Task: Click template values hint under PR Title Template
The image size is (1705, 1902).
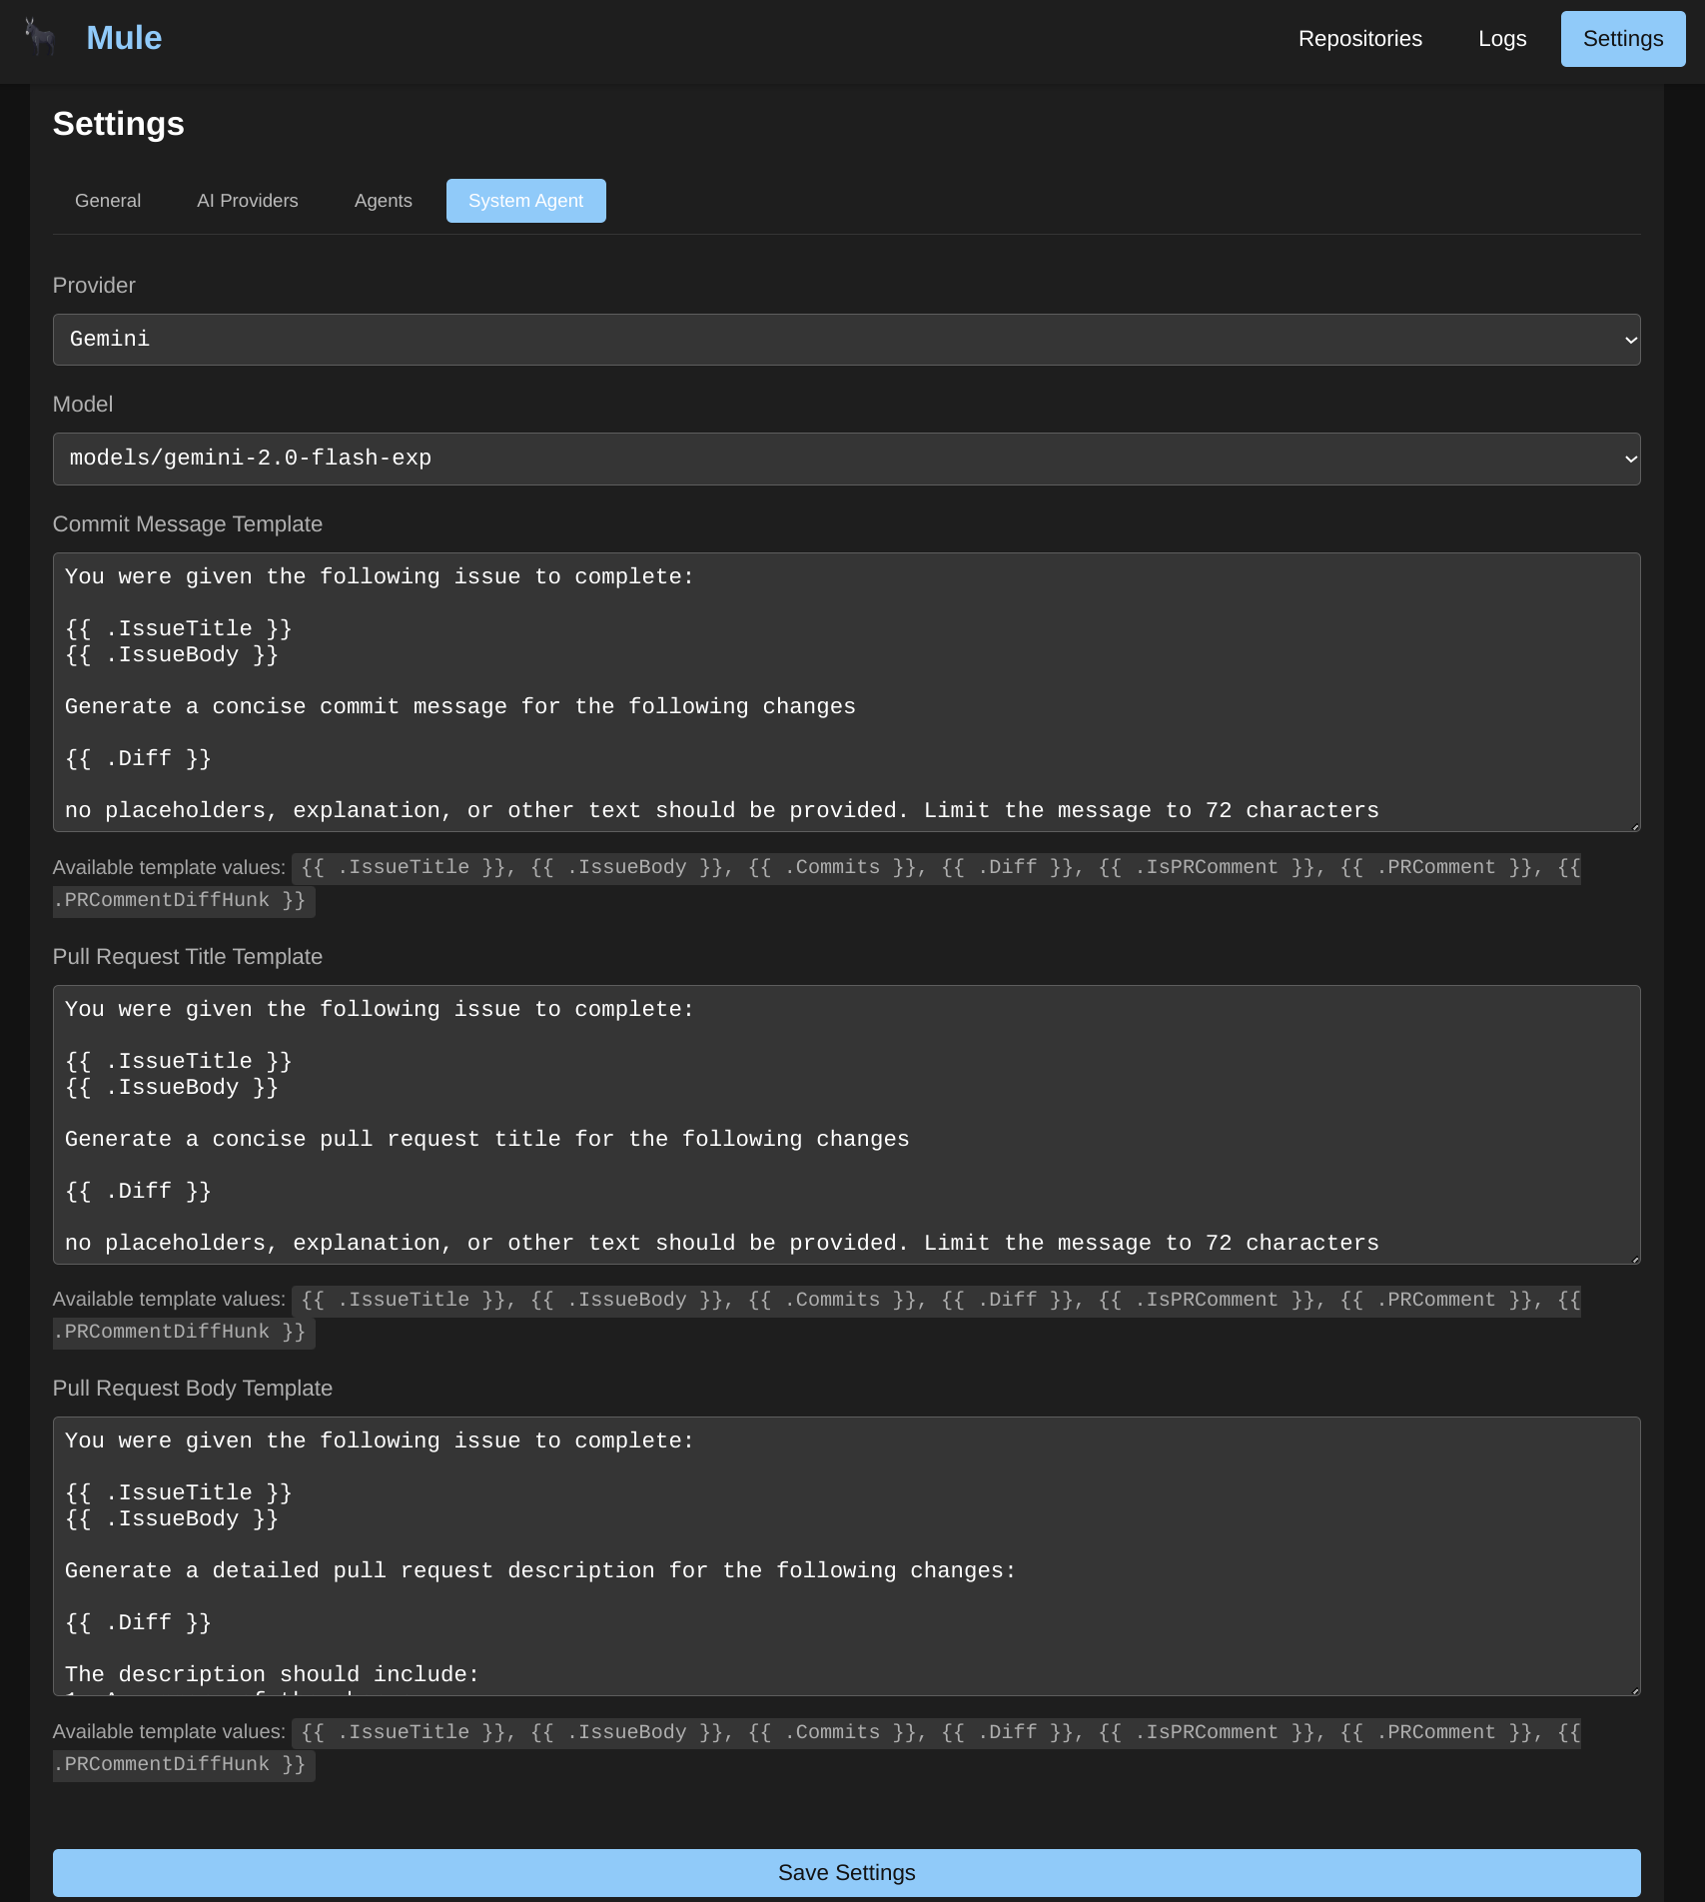Action: click(x=817, y=1316)
